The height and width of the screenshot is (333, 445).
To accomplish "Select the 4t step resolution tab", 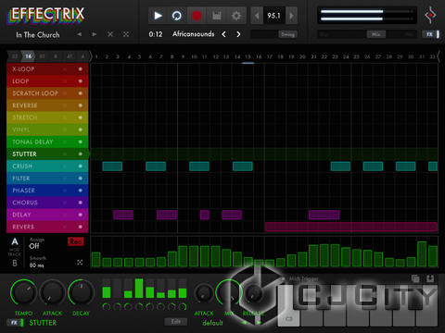I will tap(70, 56).
